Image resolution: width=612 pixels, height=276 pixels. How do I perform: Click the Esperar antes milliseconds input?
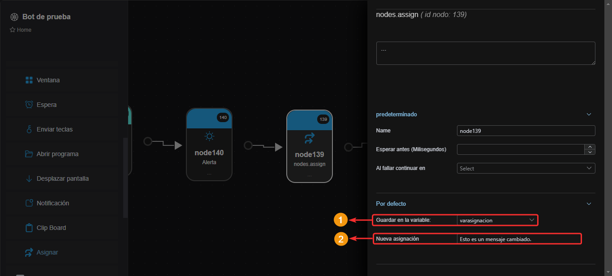521,149
